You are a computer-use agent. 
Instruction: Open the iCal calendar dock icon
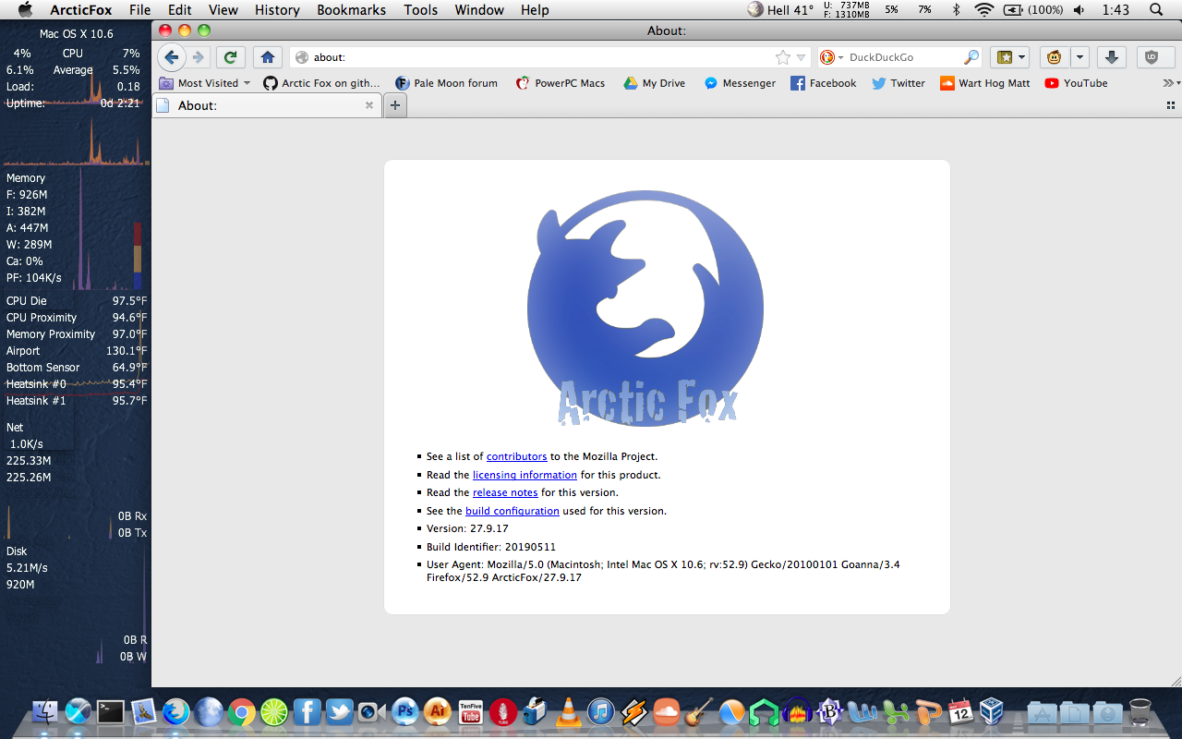tap(959, 712)
